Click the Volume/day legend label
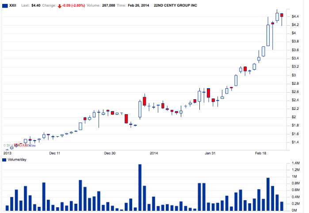Screen dimensions: 309x213 click(x=17, y=160)
